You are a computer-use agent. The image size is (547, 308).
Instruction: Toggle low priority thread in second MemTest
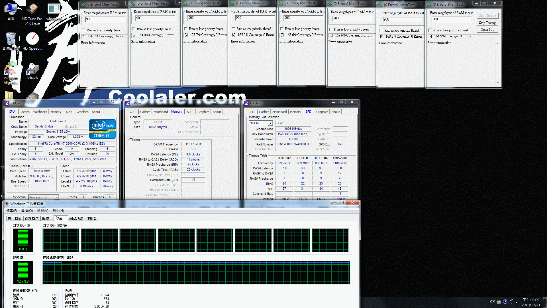(x=134, y=29)
